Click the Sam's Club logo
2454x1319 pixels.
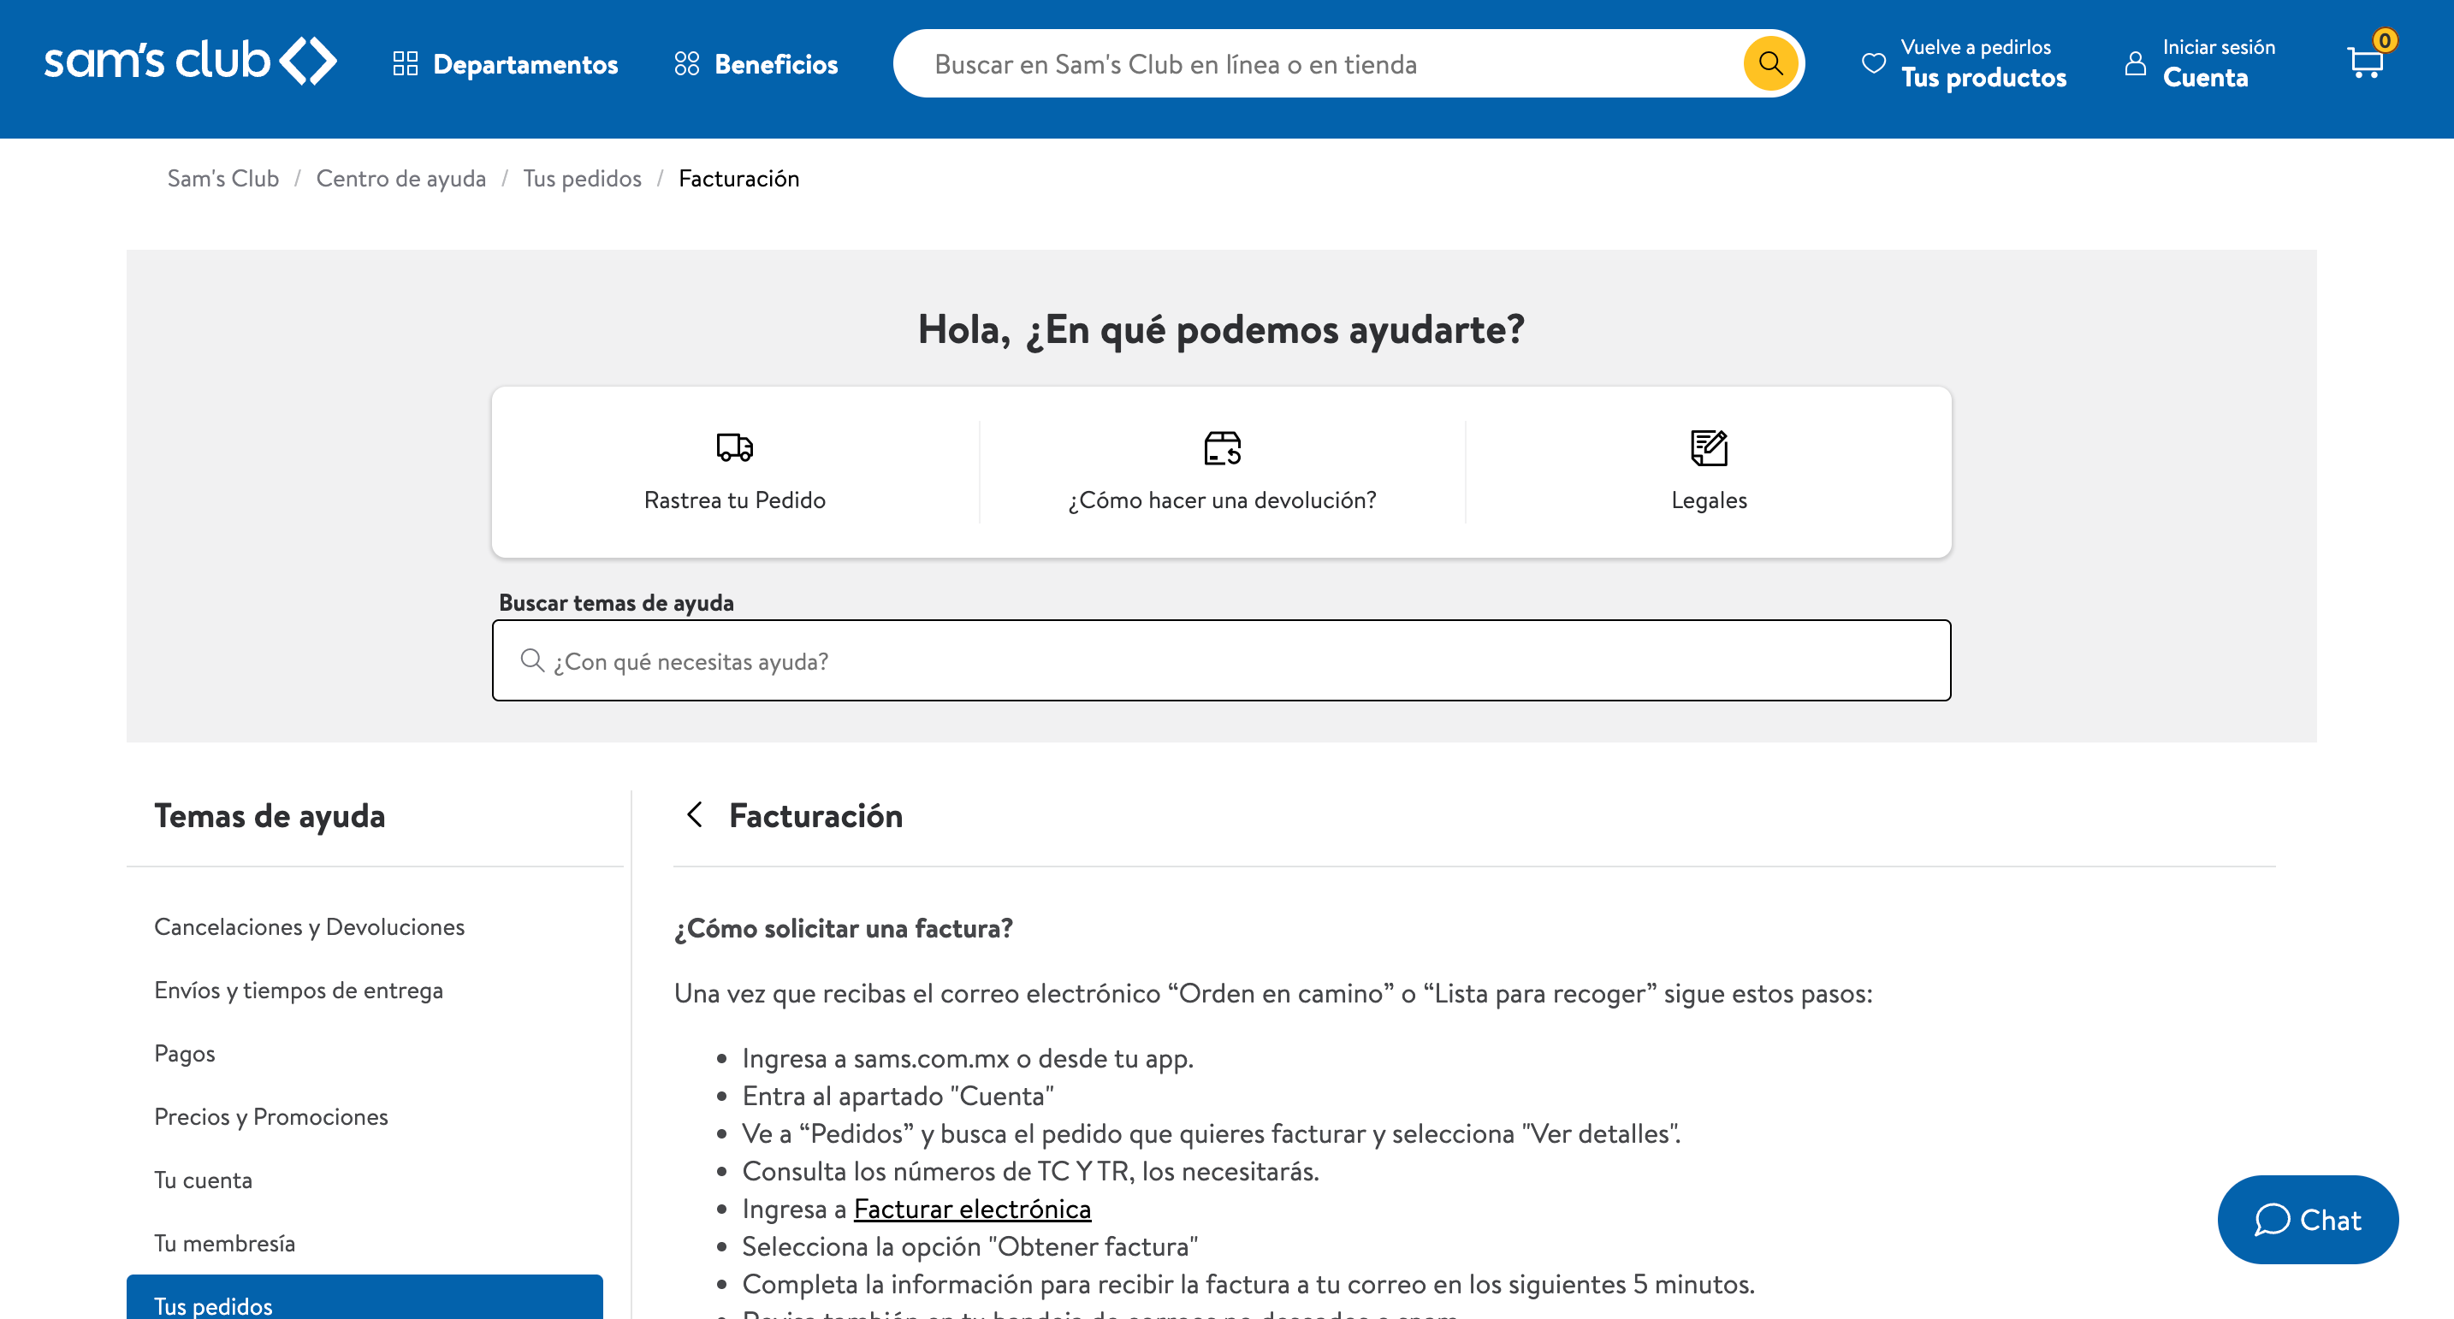(191, 62)
